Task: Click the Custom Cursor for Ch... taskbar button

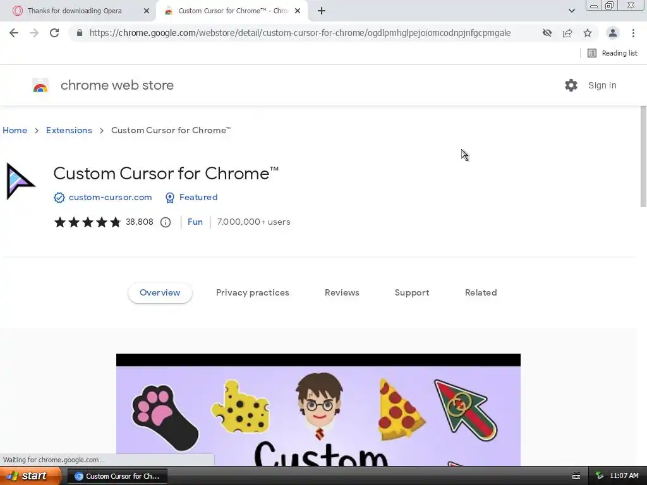Action: pyautogui.click(x=117, y=476)
